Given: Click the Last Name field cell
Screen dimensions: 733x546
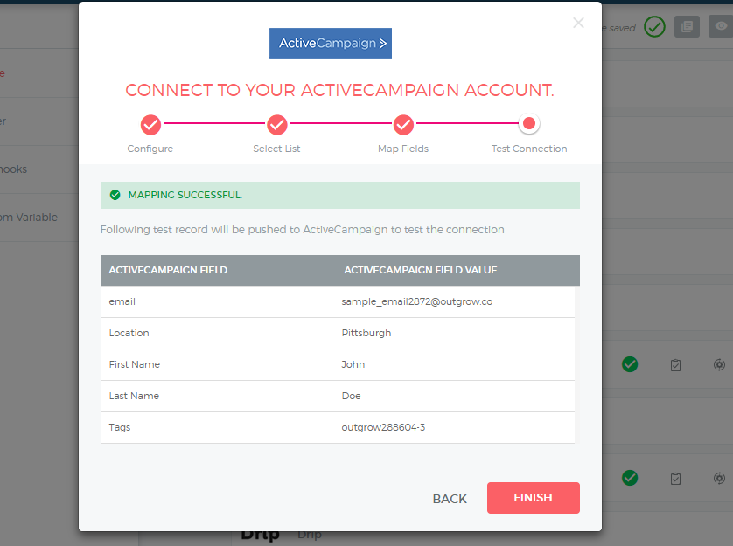Looking at the screenshot, I should tap(134, 396).
